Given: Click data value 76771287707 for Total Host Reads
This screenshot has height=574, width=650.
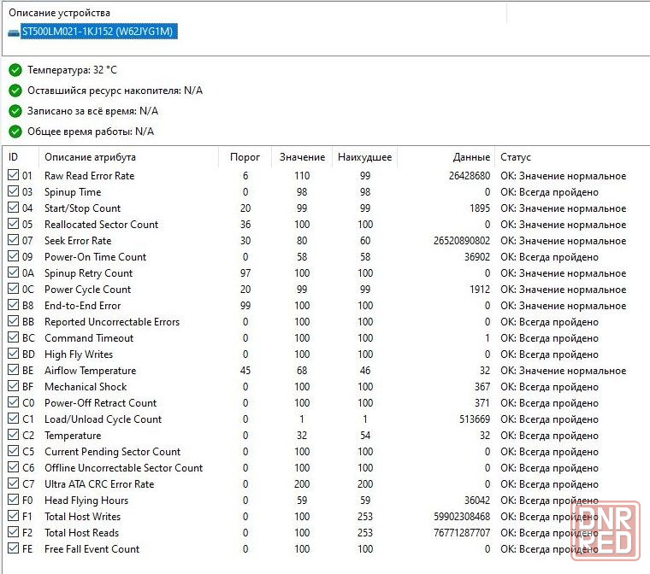Looking at the screenshot, I should coord(462,533).
